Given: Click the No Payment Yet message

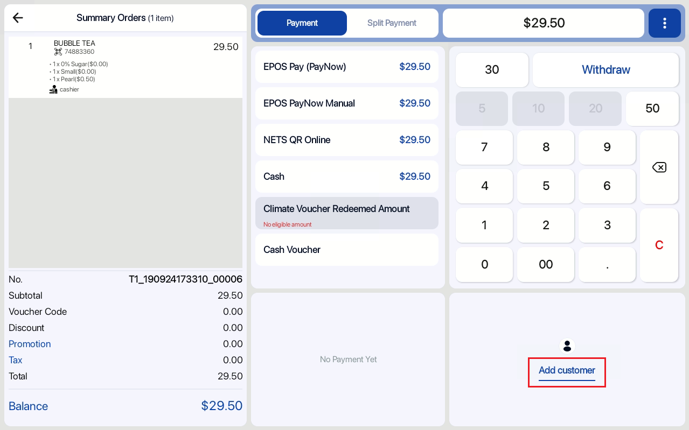Looking at the screenshot, I should 348,359.
